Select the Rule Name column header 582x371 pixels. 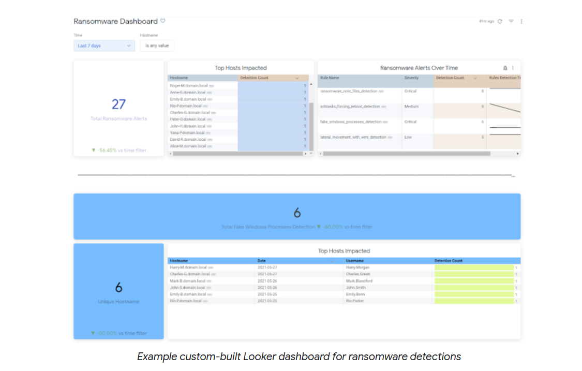[x=330, y=78]
